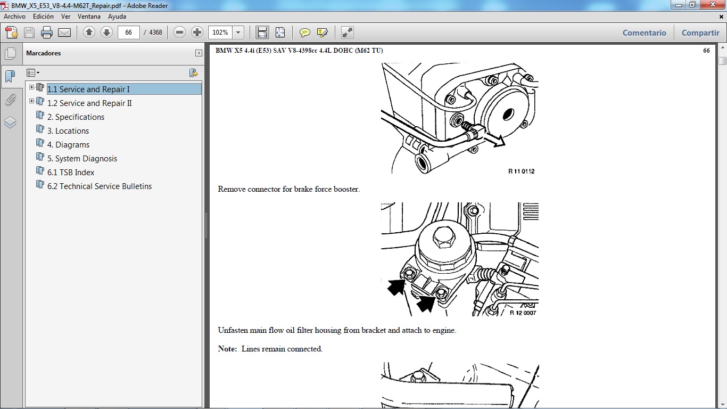
Task: Click the zoom in plus button
Action: (197, 32)
